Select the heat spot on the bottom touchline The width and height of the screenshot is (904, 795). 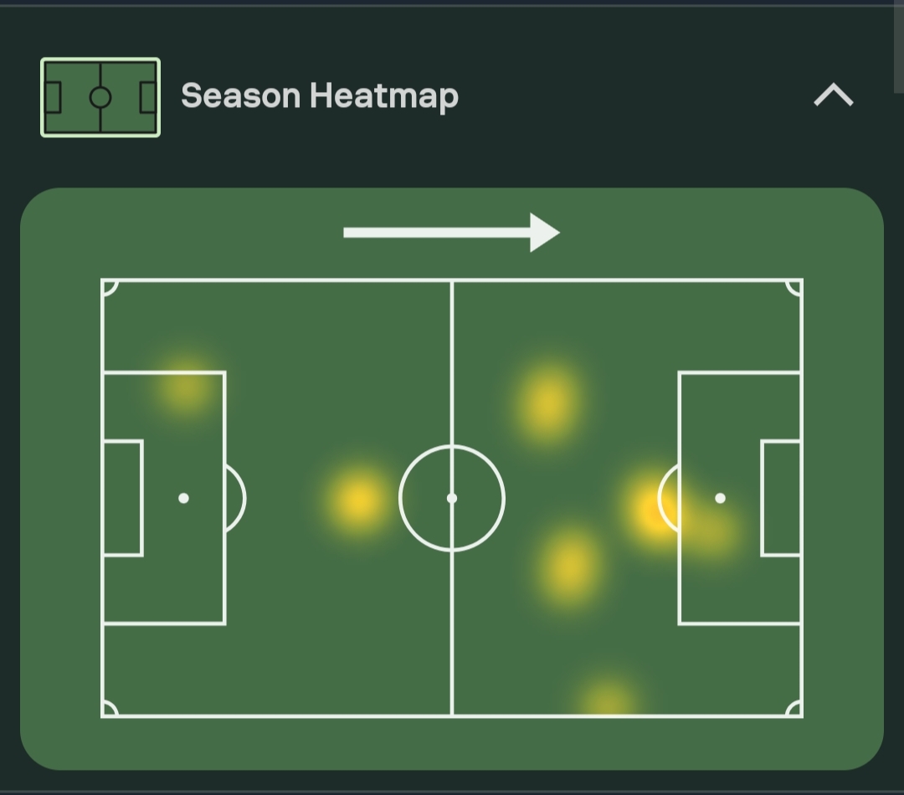(x=607, y=699)
